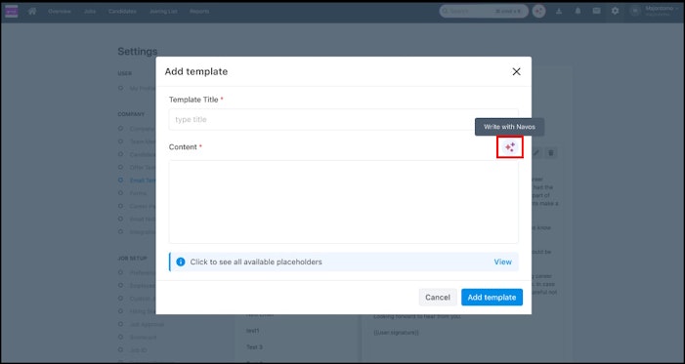The width and height of the screenshot is (685, 364).
Task: Open the settings gear icon
Action: [615, 11]
